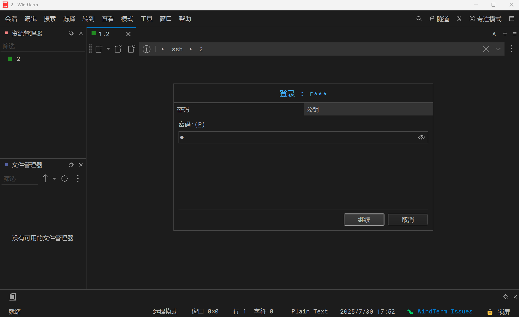Click the new session icon in the quick bar

(x=99, y=49)
